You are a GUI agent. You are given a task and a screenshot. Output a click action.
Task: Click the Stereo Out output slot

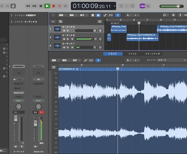(19, 93)
